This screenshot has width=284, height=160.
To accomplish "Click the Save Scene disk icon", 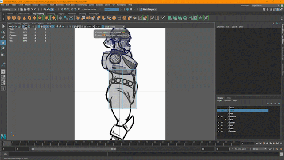I will (x=28, y=9).
